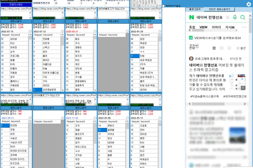This screenshot has height=168, width=253.
Task: Open the VIEW search tab
Action: tap(203, 27)
